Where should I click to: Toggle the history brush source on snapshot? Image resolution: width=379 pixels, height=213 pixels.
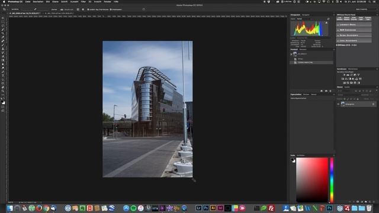[291, 54]
